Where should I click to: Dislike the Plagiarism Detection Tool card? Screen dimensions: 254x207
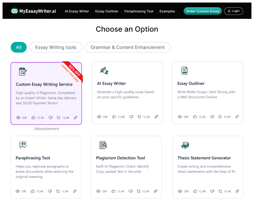click(130, 191)
